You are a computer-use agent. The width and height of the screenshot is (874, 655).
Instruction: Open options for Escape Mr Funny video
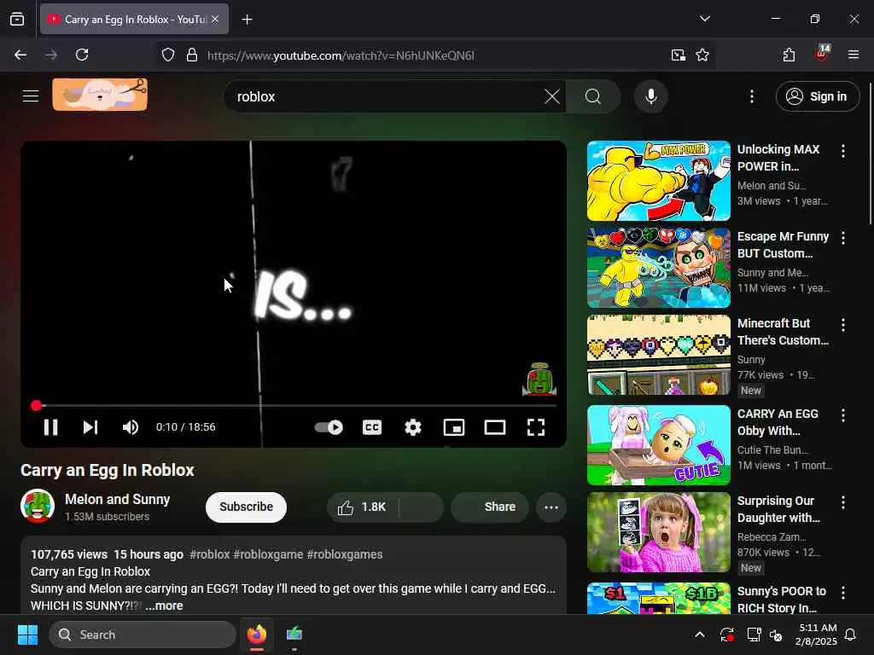tap(842, 238)
